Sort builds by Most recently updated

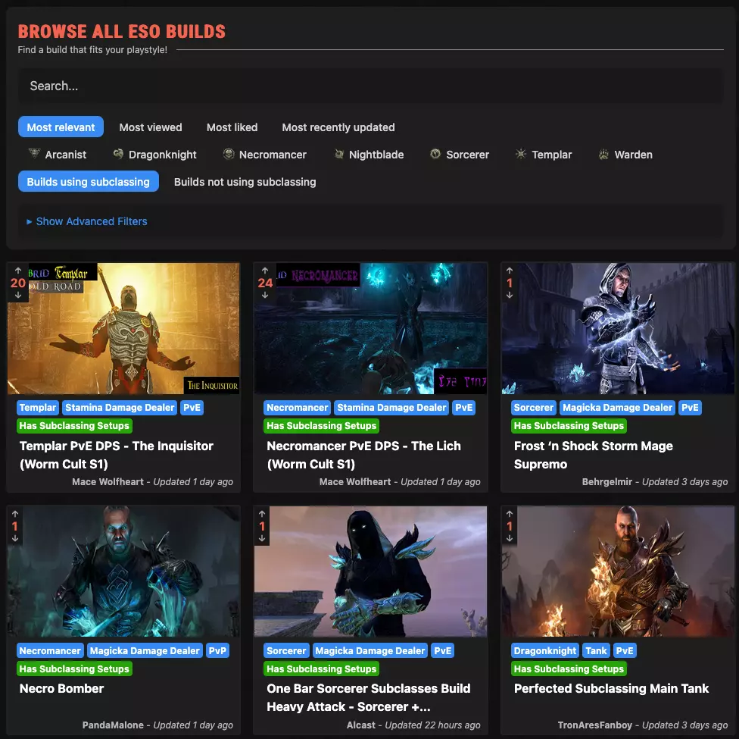338,127
